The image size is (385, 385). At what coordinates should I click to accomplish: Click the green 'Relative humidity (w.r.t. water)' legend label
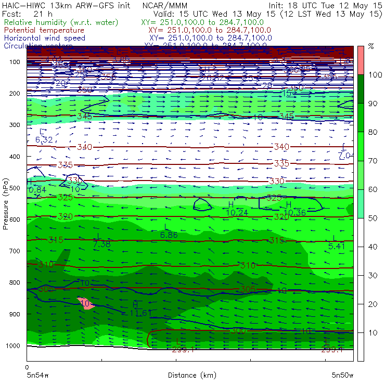[x=61, y=22]
